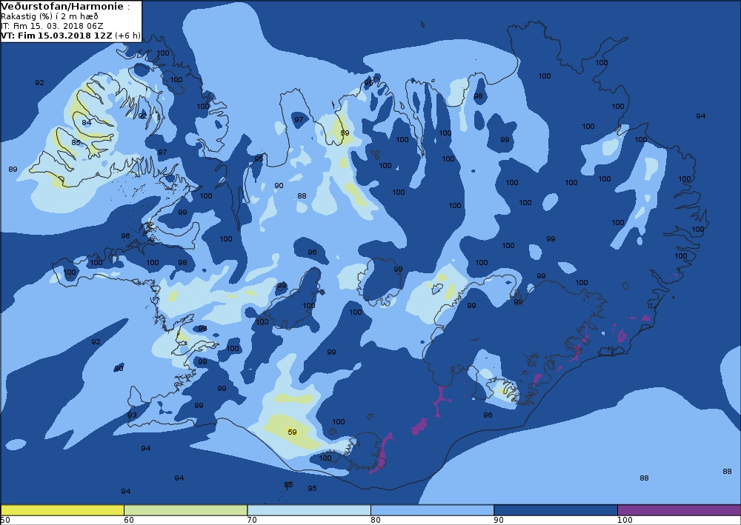Viewport: 741px width, 525px height.
Task: Click the '84' humidity value on the map
Action: tap(87, 123)
